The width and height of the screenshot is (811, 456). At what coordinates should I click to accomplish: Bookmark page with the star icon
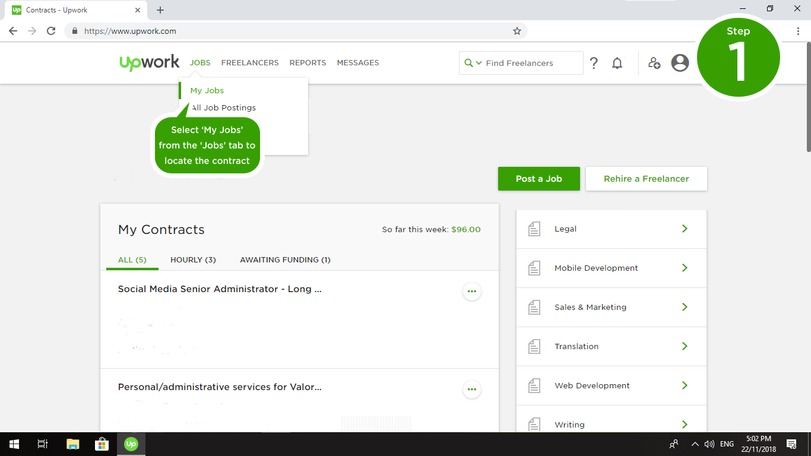click(517, 31)
